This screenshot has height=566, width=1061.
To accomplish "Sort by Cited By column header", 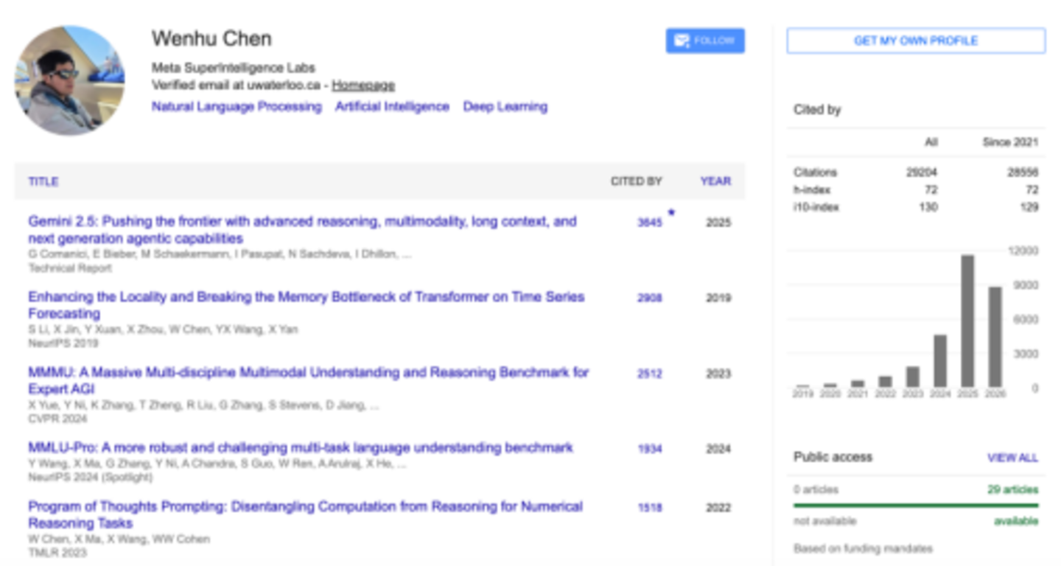I will 636,181.
